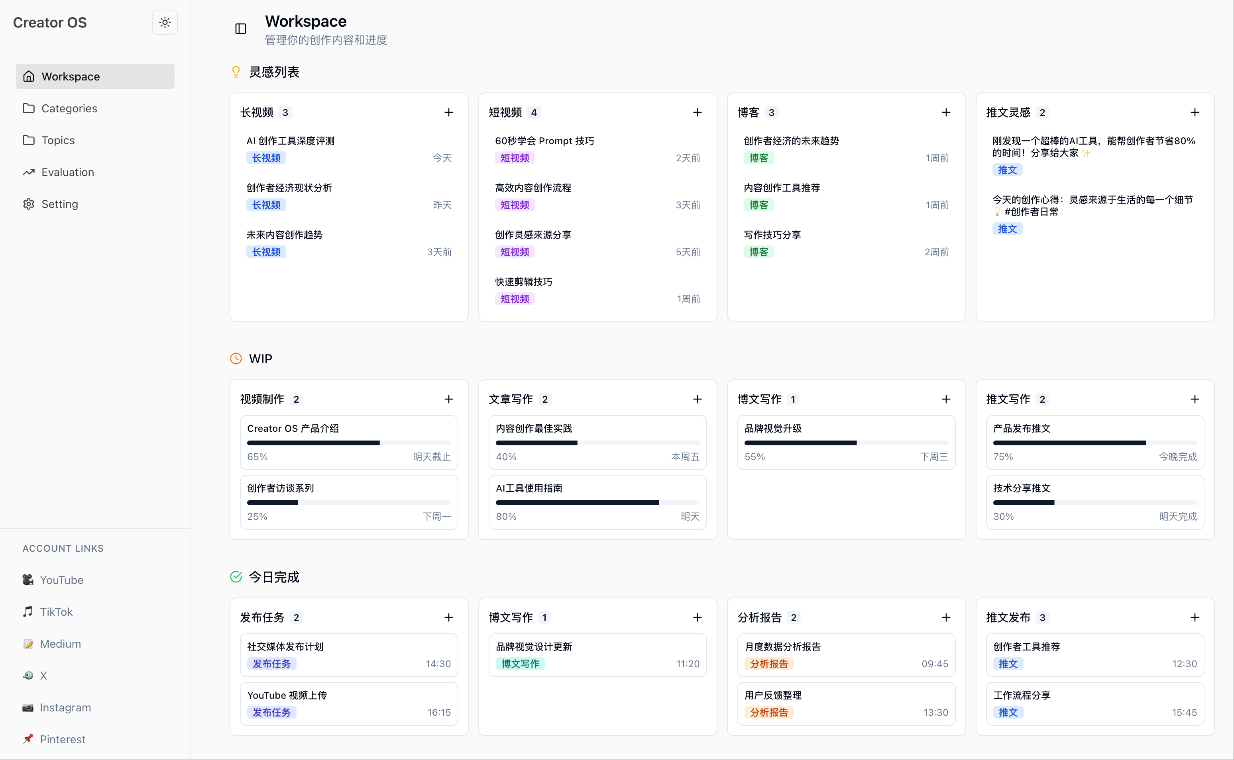Open the 写作技巧分享 blog idea

[846, 243]
